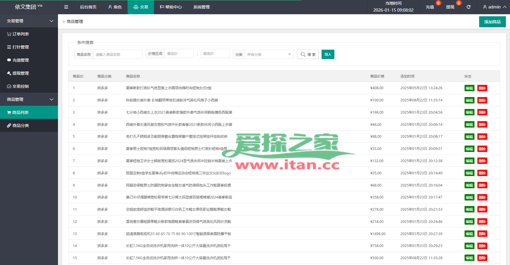Click the 添加商品 button
The width and height of the screenshot is (510, 265).
(492, 22)
